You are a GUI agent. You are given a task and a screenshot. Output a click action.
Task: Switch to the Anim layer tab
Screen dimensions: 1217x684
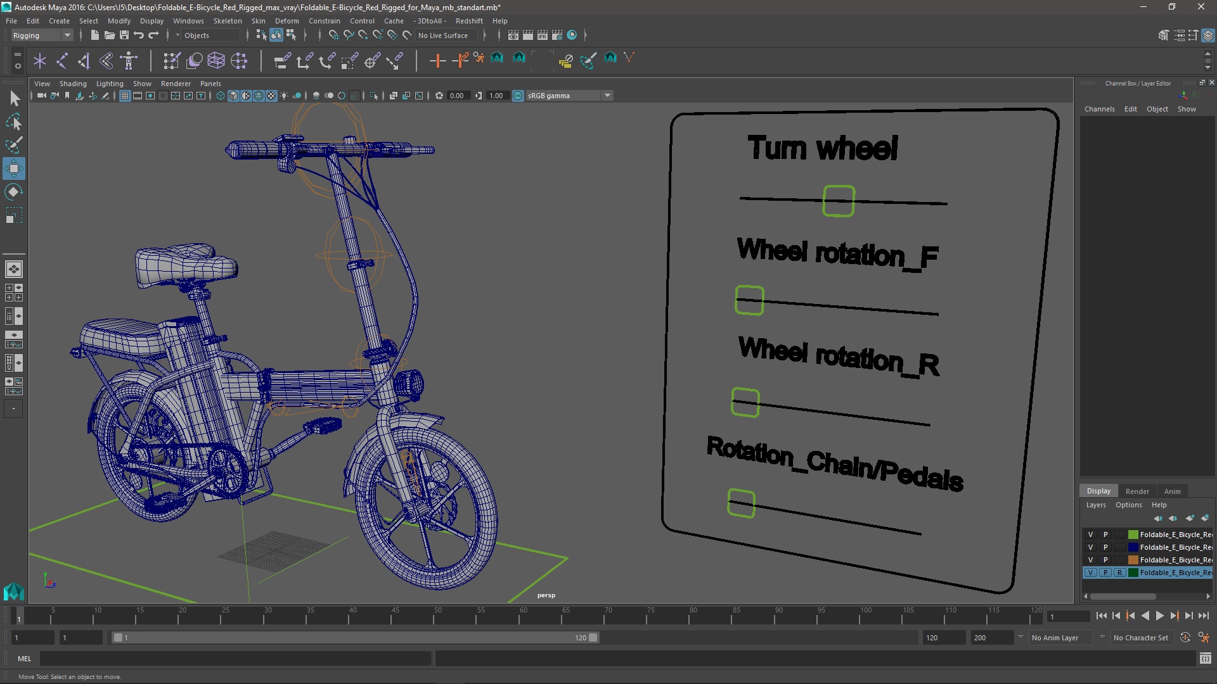click(x=1172, y=491)
